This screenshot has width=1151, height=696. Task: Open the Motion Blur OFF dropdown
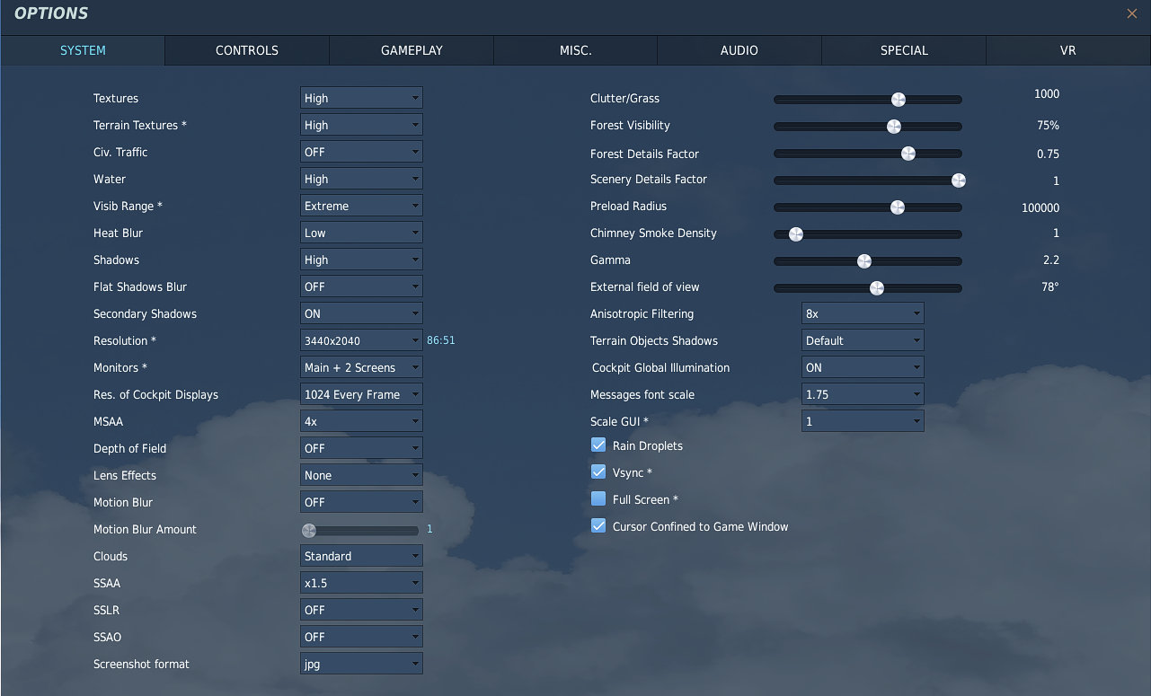coord(361,502)
